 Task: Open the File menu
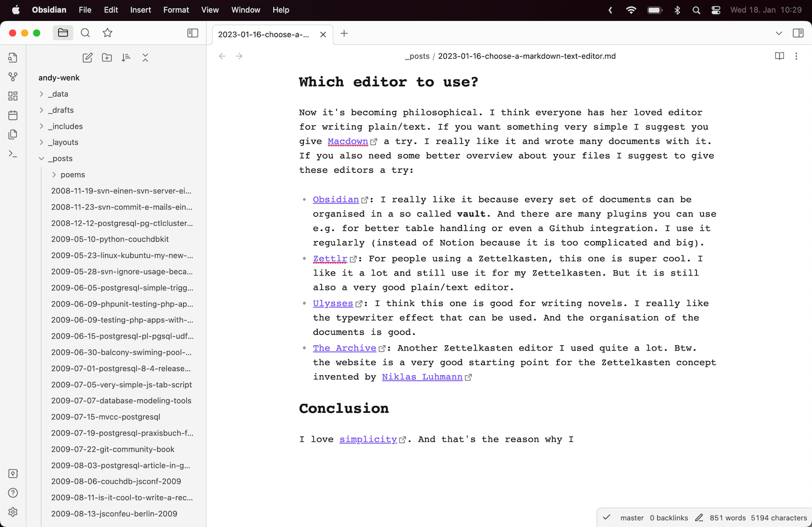click(x=85, y=10)
